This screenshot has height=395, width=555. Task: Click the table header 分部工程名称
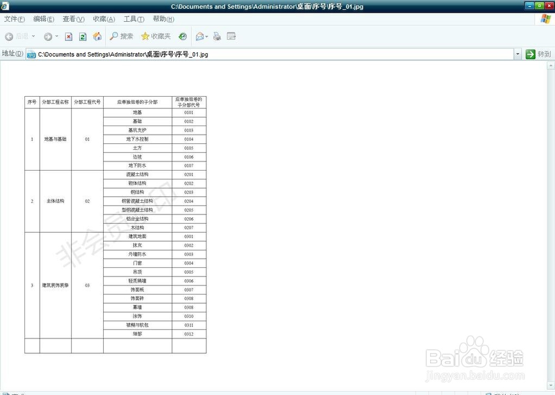tap(55, 102)
